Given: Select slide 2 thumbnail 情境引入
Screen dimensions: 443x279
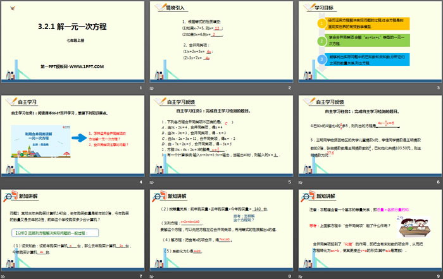Looking at the screenshot, I should tap(221, 42).
